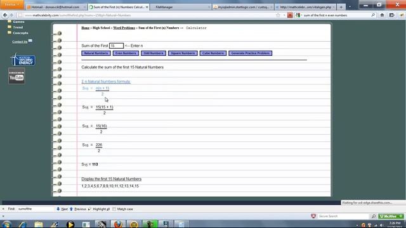
Task: Open the Σ n Natural Numbers formula link
Action: click(x=106, y=82)
